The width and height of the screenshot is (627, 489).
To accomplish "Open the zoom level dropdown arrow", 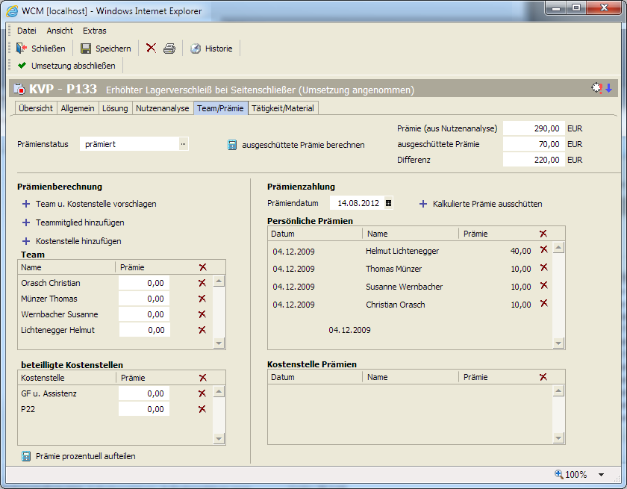I will 601,475.
